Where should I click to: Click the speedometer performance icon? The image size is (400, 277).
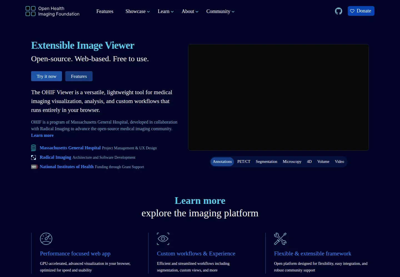pyautogui.click(x=46, y=239)
